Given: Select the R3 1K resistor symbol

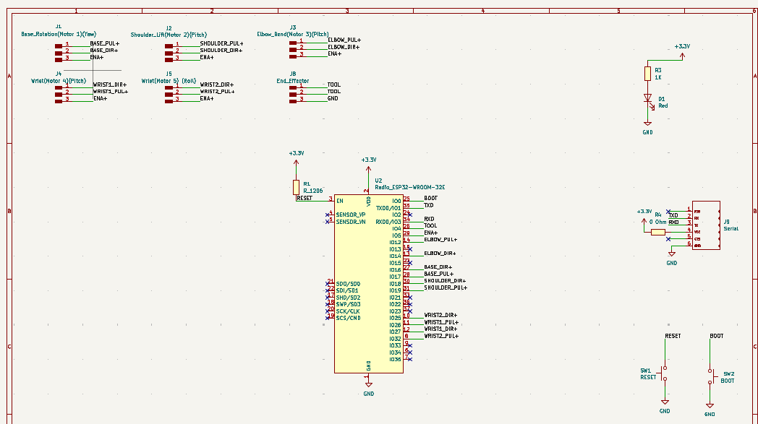Looking at the screenshot, I should point(647,74).
